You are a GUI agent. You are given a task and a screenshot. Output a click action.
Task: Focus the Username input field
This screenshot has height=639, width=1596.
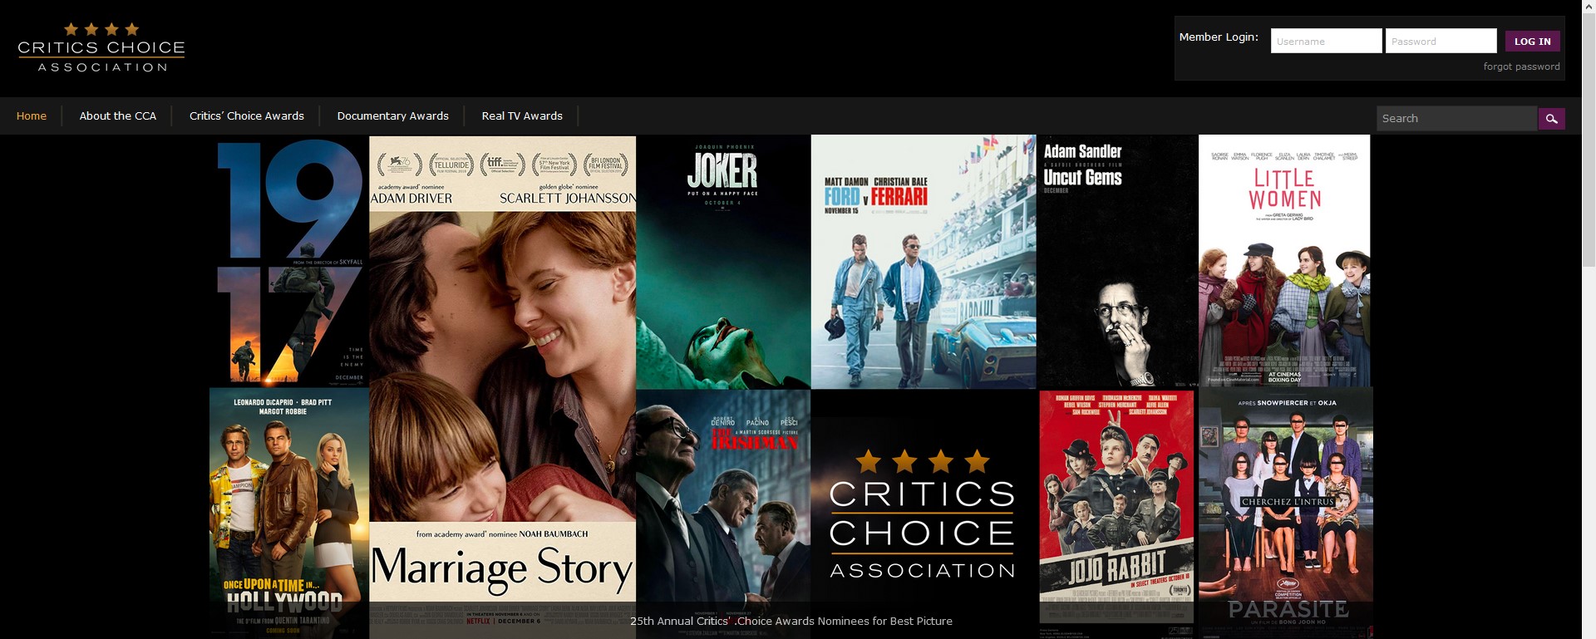(x=1326, y=41)
